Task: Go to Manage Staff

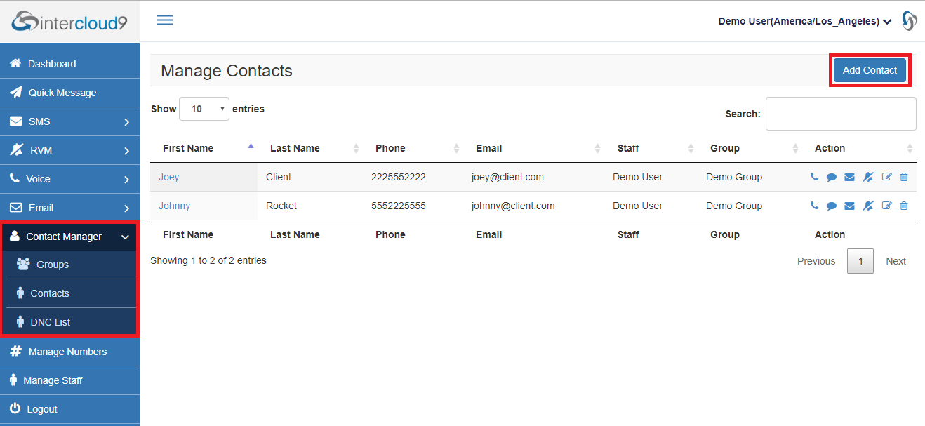Action: [x=69, y=380]
